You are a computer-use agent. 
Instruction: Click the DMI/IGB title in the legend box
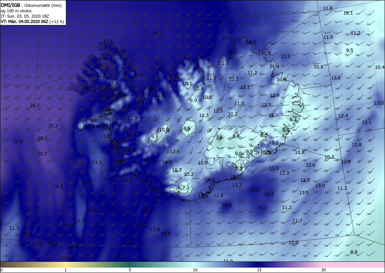click(10, 5)
